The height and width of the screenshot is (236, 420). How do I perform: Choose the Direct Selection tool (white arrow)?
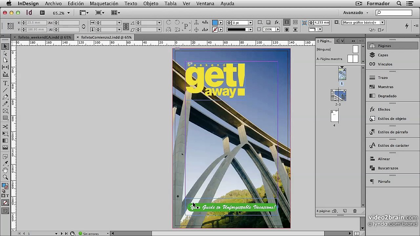point(5,53)
